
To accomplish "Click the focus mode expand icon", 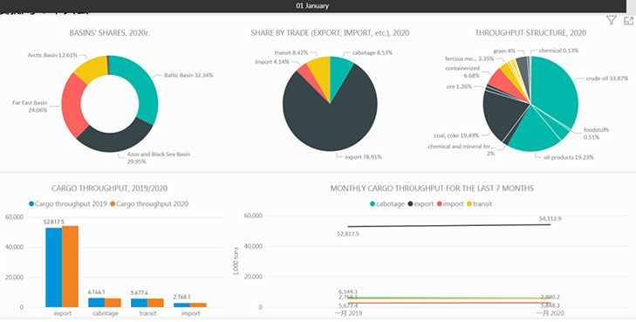I will 628,21.
